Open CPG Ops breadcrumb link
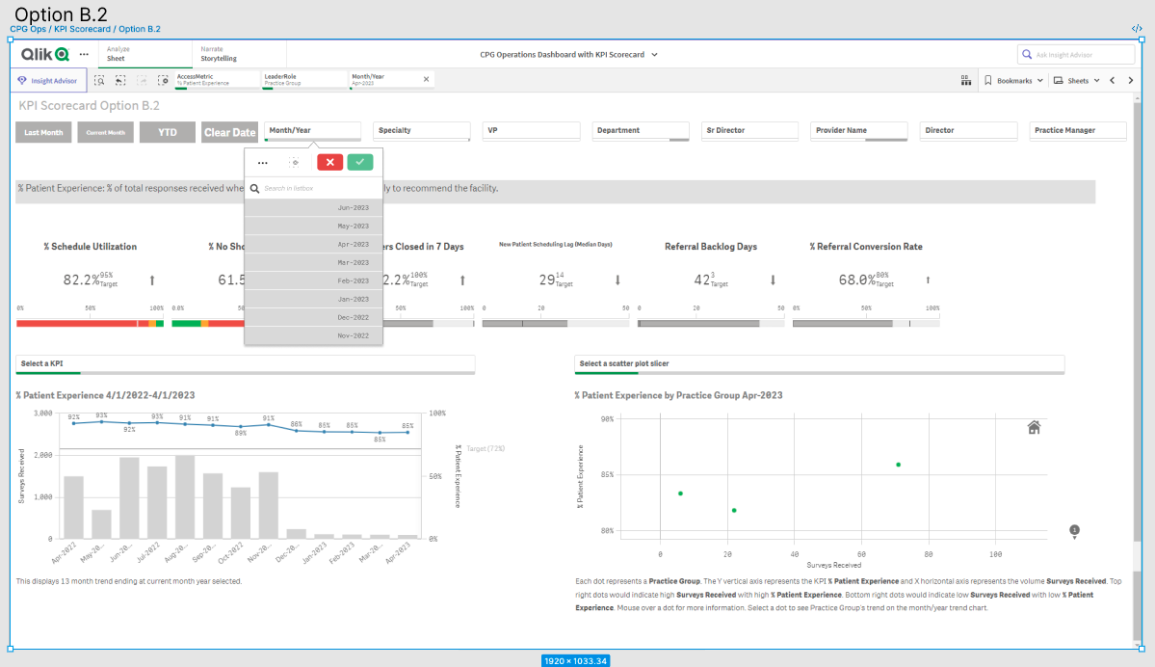This screenshot has height=667, width=1155. (28, 30)
